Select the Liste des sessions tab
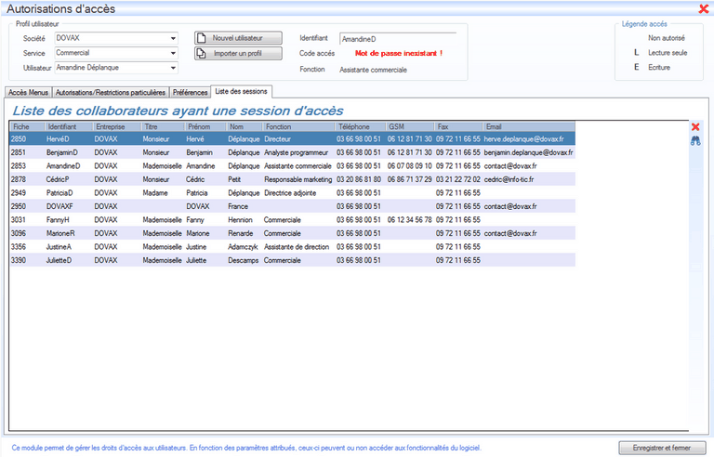714x457 pixels. coord(242,91)
